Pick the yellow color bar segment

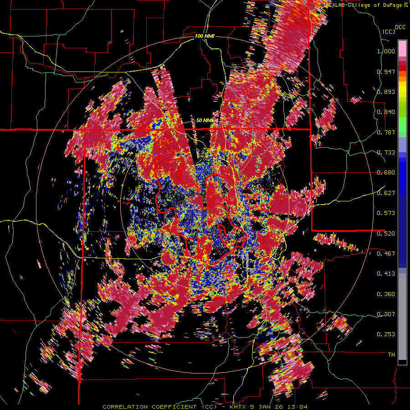[402, 90]
